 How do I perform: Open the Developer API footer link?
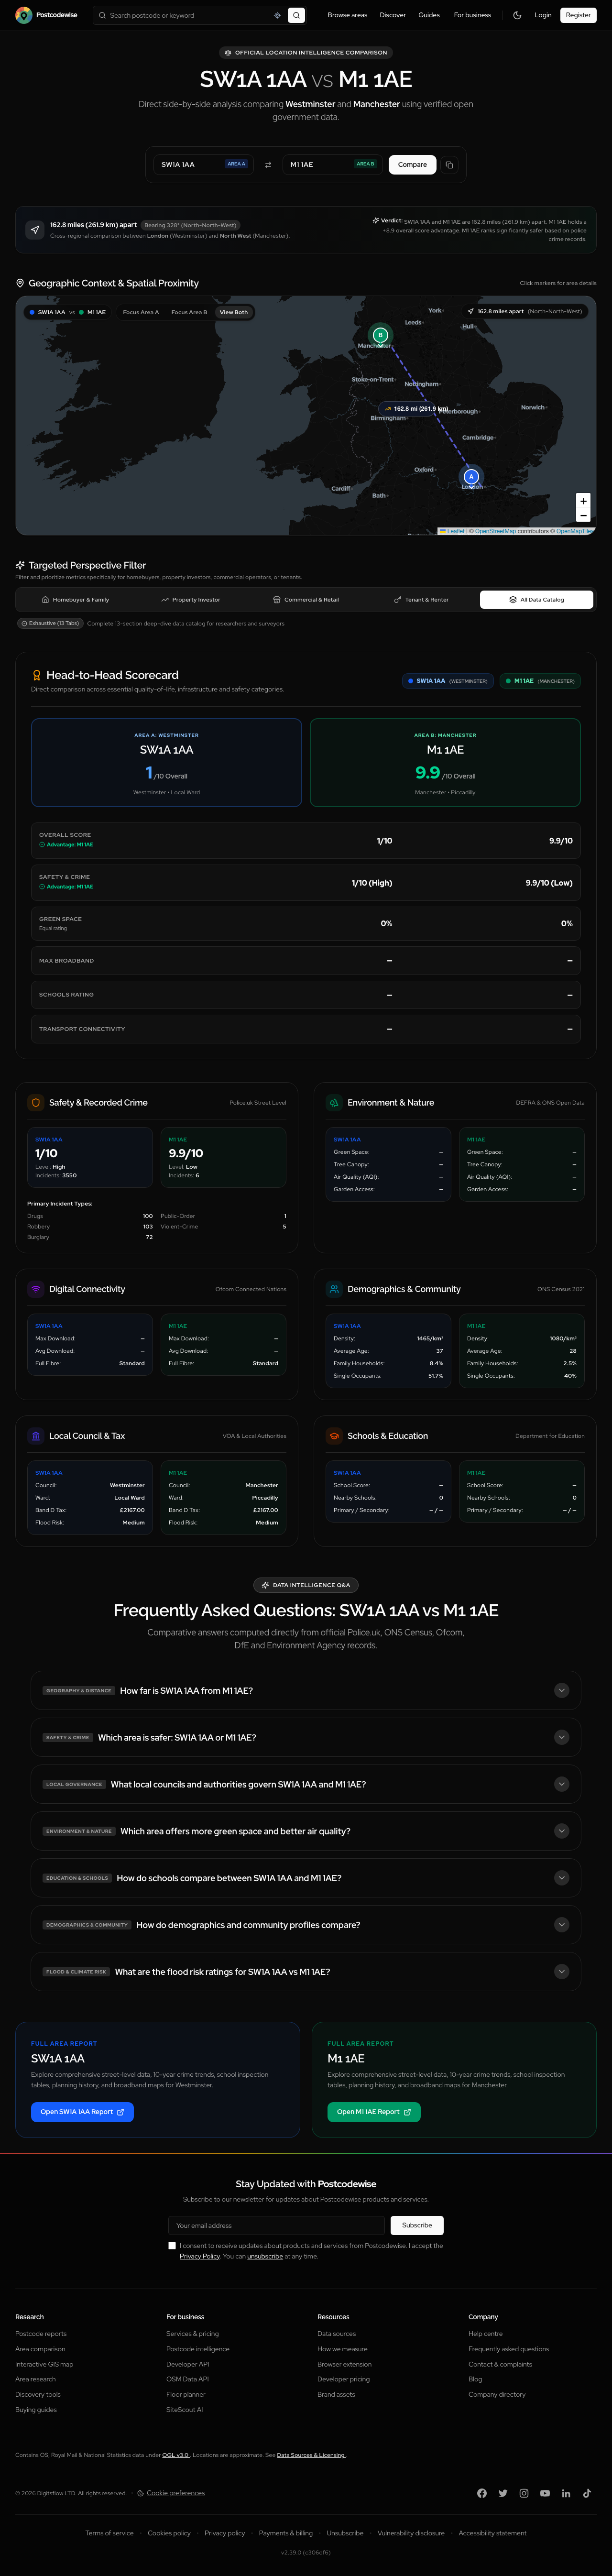click(x=188, y=2364)
